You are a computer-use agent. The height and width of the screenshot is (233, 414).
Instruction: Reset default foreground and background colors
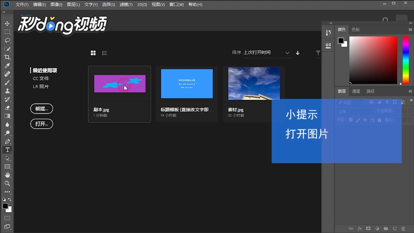tap(4, 200)
